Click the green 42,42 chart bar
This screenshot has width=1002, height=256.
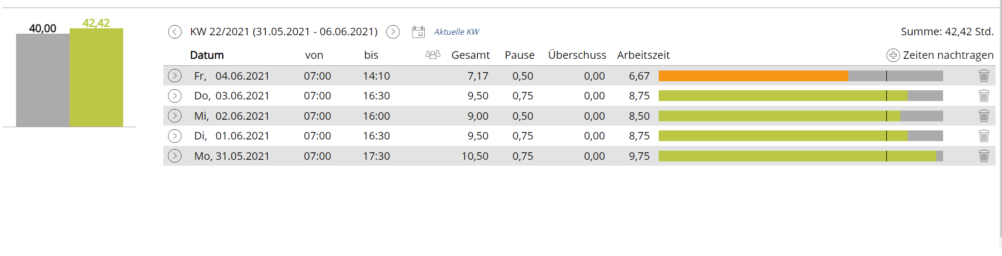tap(96, 77)
